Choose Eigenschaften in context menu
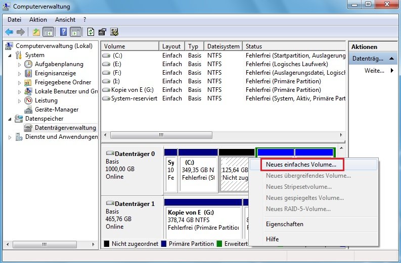Image resolution: width=401 pixels, height=263 pixels. click(314, 224)
